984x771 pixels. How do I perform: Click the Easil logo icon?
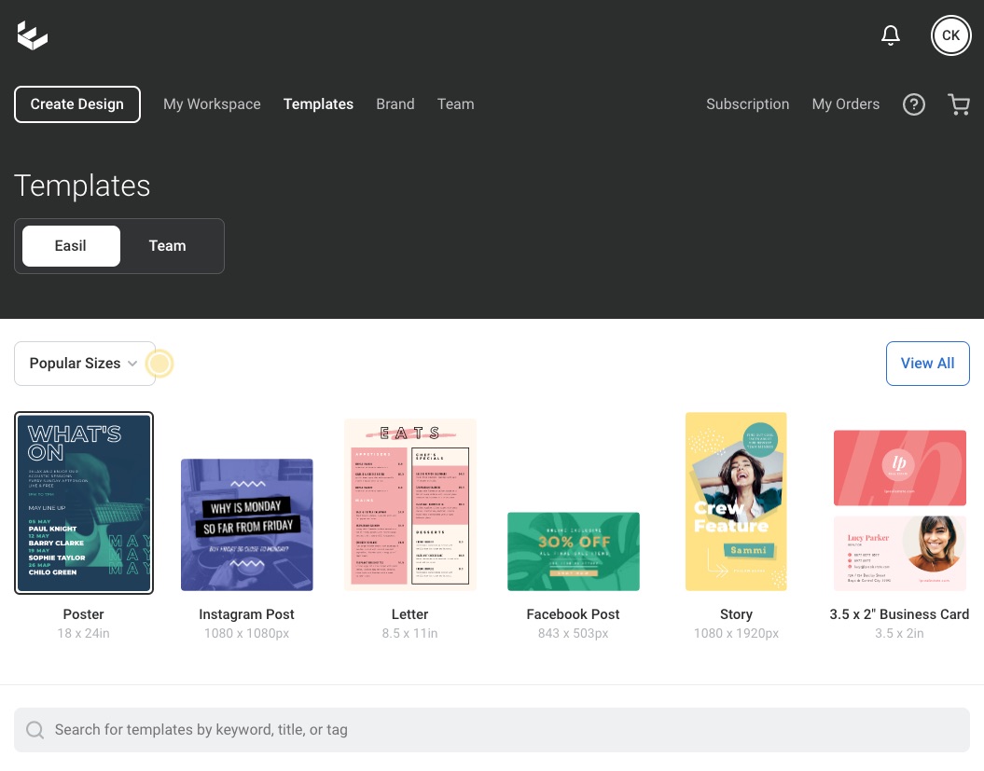(32, 35)
